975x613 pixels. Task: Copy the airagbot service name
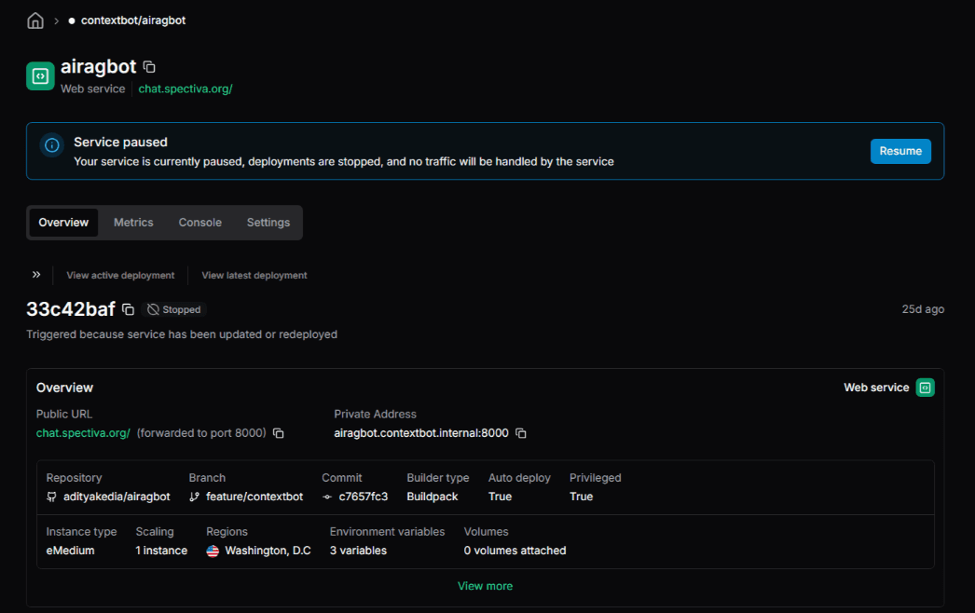tap(149, 66)
